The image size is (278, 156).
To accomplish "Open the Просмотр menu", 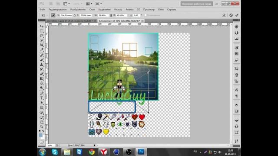I will 149,10.
